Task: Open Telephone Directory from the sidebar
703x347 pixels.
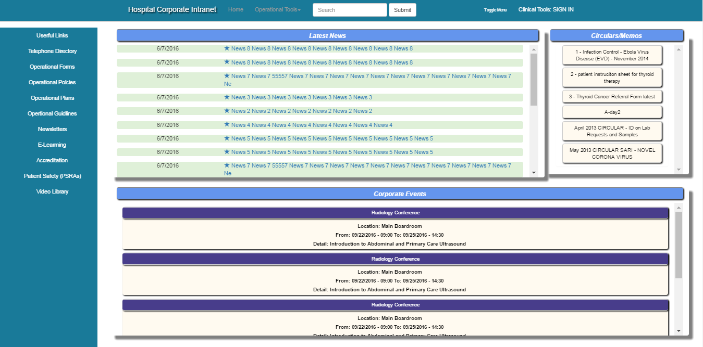Action: pyautogui.click(x=52, y=51)
